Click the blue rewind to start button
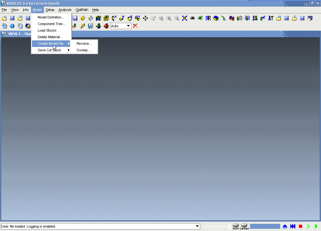Screen dimensions: 321x231 pos(293,226)
